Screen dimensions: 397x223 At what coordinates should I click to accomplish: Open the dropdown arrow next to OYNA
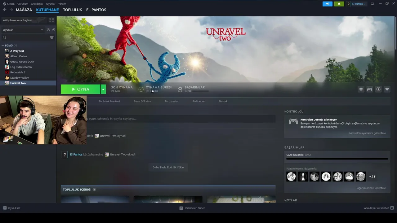103,89
